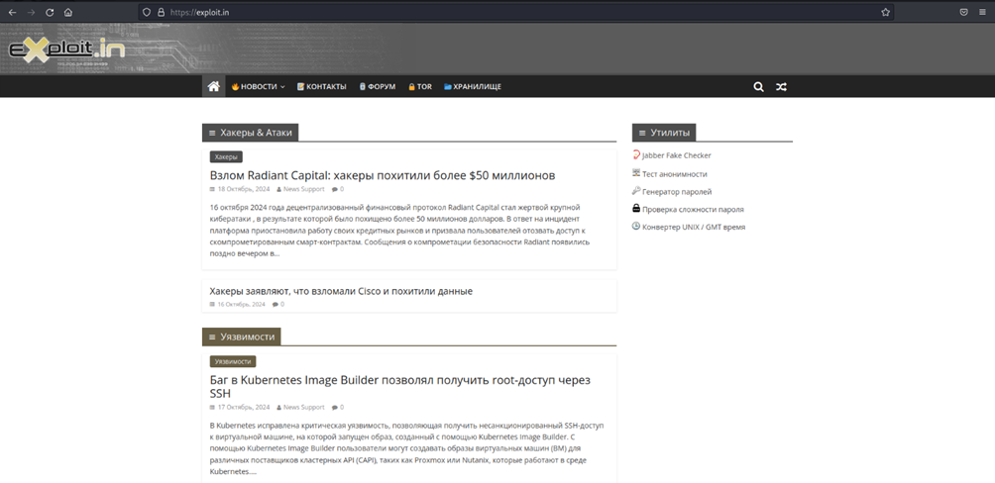The image size is (995, 483).
Task: Open the Radiant Capital hack article
Action: coord(383,175)
